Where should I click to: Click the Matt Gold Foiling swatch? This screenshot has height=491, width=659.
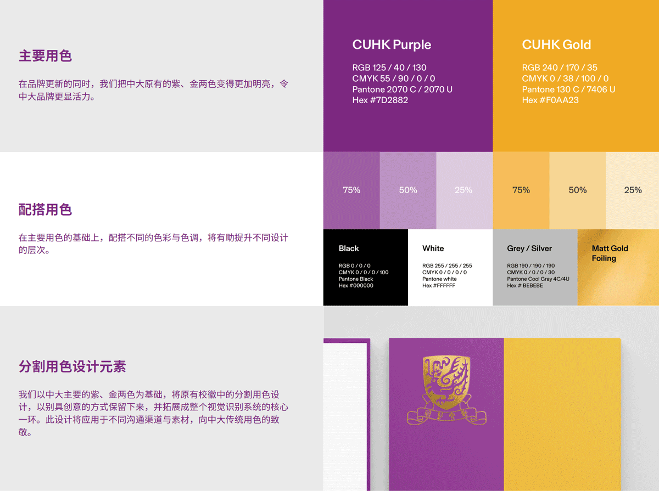click(618, 267)
